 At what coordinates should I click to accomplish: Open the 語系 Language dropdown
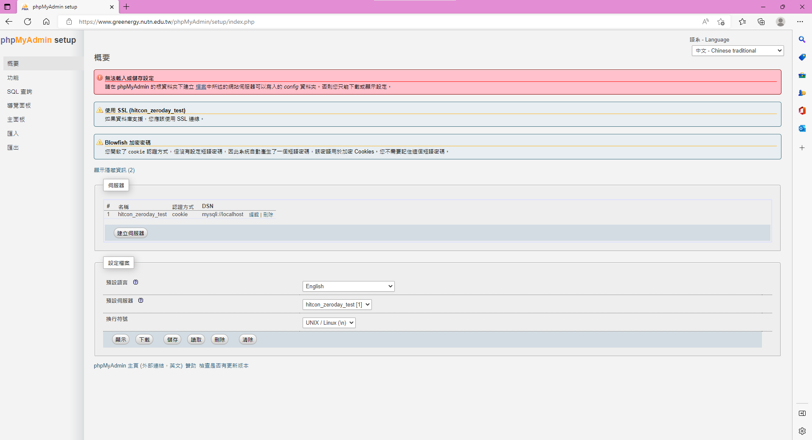[x=737, y=50]
